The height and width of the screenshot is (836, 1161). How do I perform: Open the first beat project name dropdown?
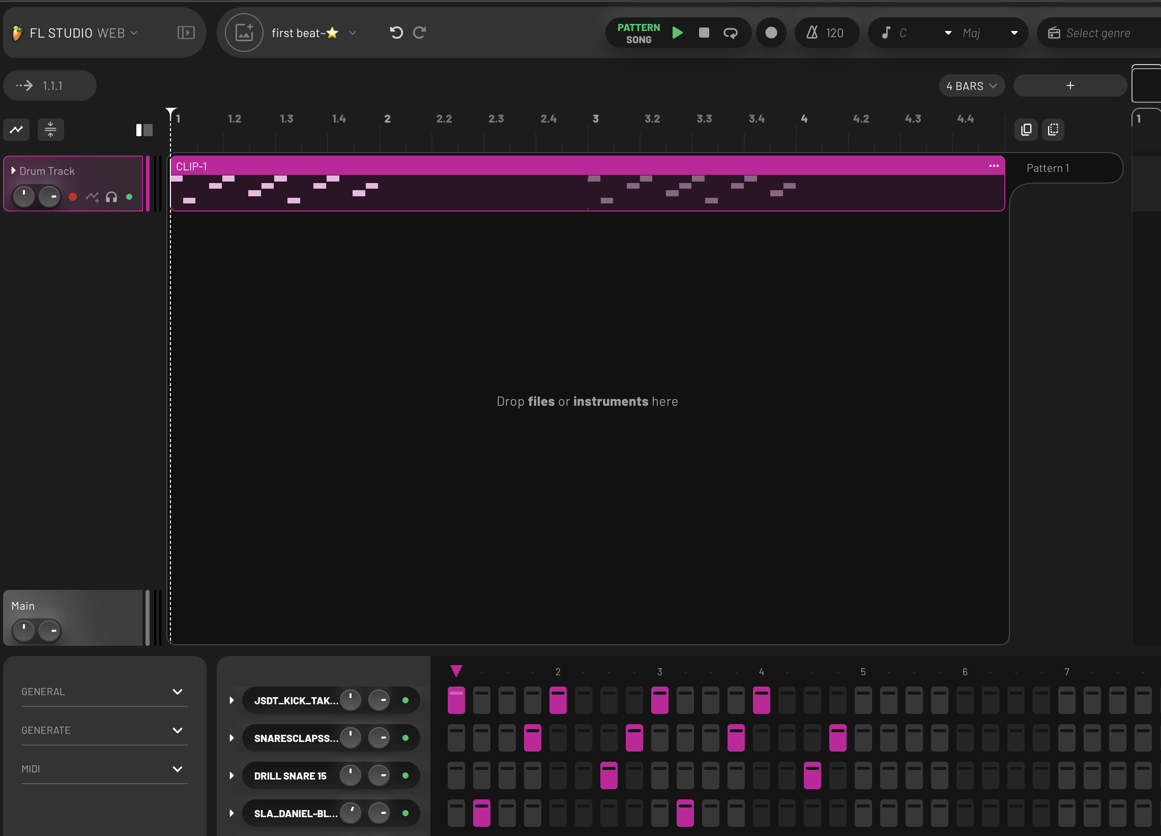click(352, 33)
